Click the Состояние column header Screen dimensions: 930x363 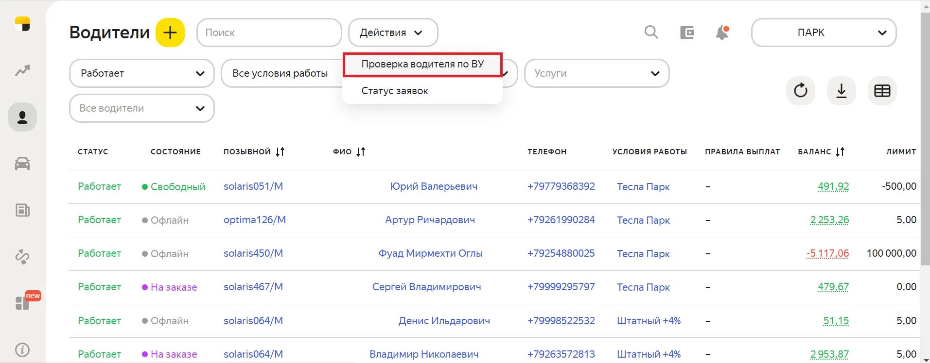(x=175, y=152)
